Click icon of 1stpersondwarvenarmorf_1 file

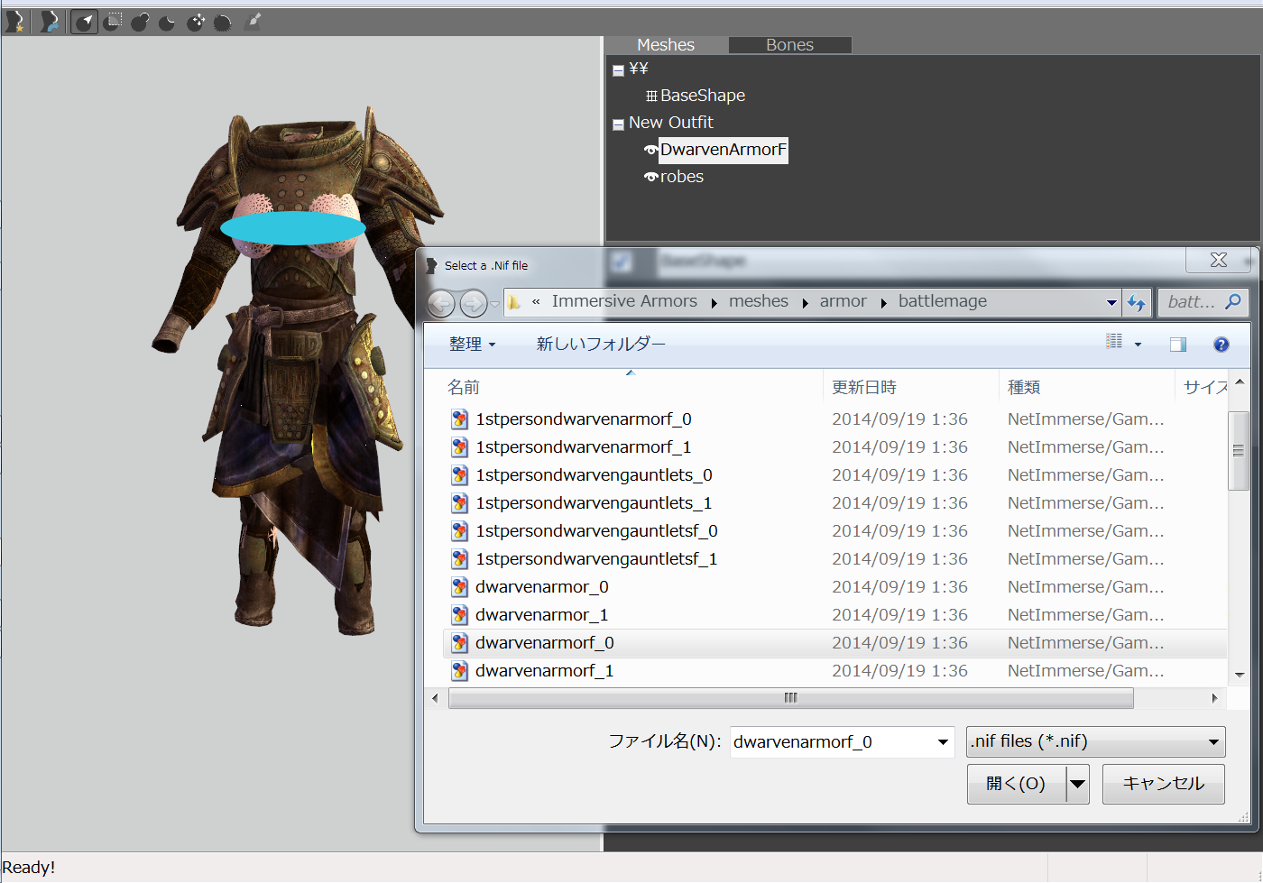pos(459,446)
